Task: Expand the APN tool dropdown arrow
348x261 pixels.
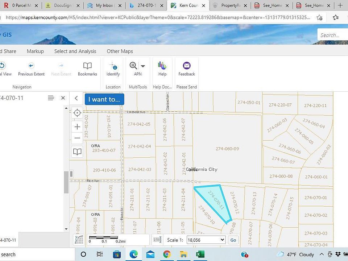Action: [x=143, y=66]
